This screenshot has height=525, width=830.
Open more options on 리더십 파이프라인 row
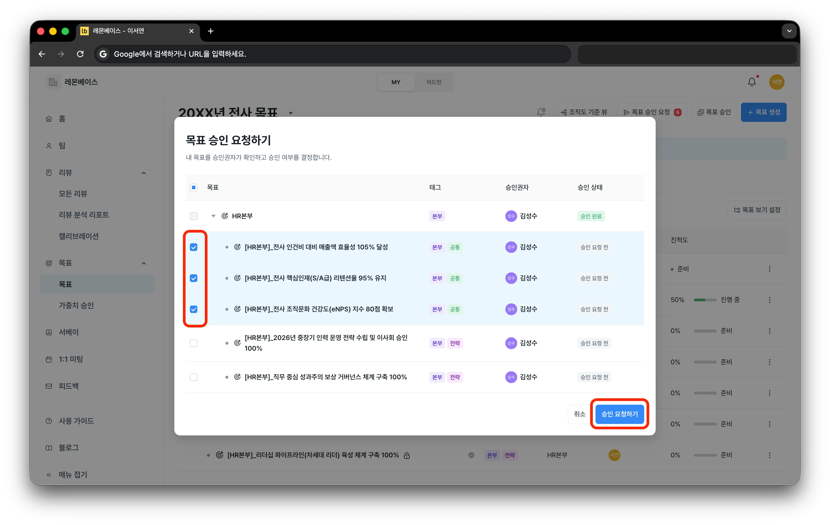coord(769,455)
